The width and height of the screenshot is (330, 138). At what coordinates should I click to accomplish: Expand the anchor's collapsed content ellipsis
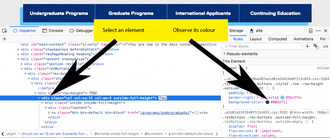point(197,113)
